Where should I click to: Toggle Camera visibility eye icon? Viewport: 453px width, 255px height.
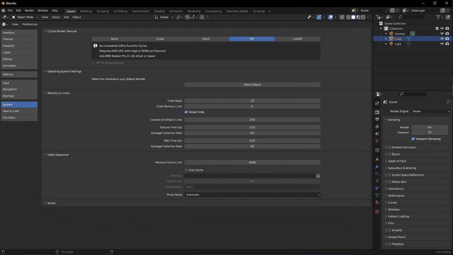tap(442, 34)
